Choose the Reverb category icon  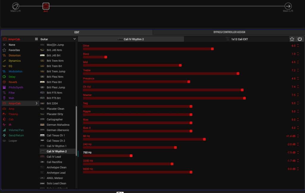pos(4,82)
